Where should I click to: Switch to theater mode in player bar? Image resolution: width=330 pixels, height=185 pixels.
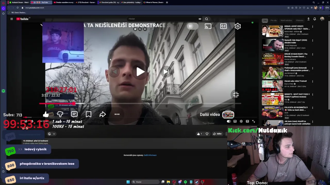[x=247, y=121]
